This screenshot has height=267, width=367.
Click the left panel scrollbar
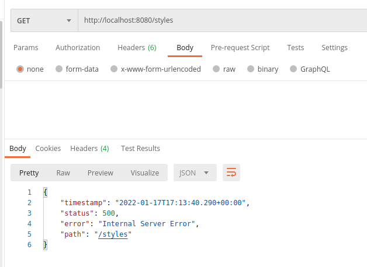(x=1, y=55)
